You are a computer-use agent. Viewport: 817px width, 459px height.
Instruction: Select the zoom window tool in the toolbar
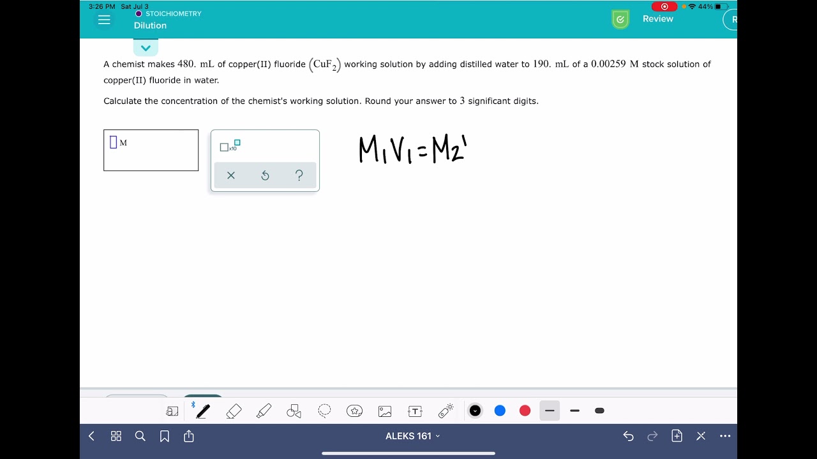pos(172,411)
